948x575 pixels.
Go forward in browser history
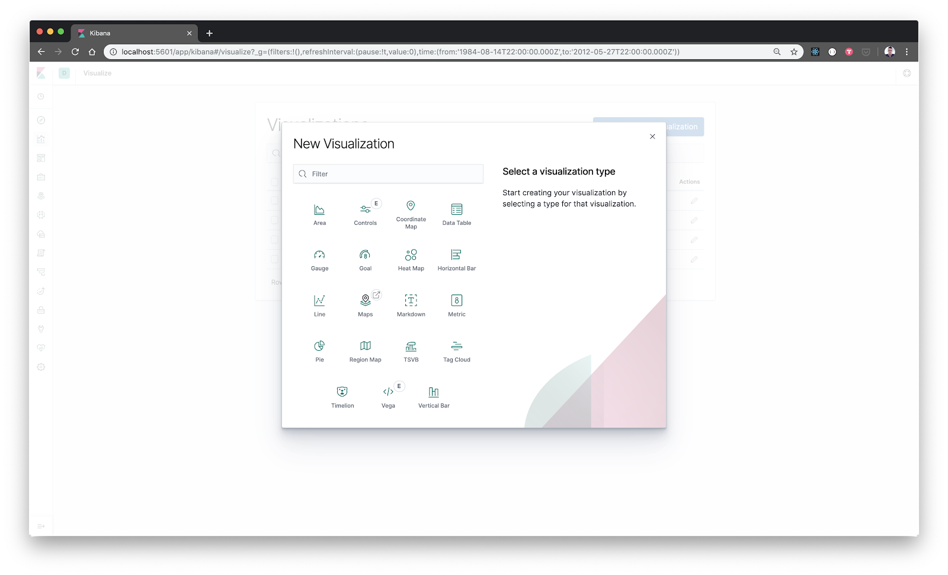point(58,51)
